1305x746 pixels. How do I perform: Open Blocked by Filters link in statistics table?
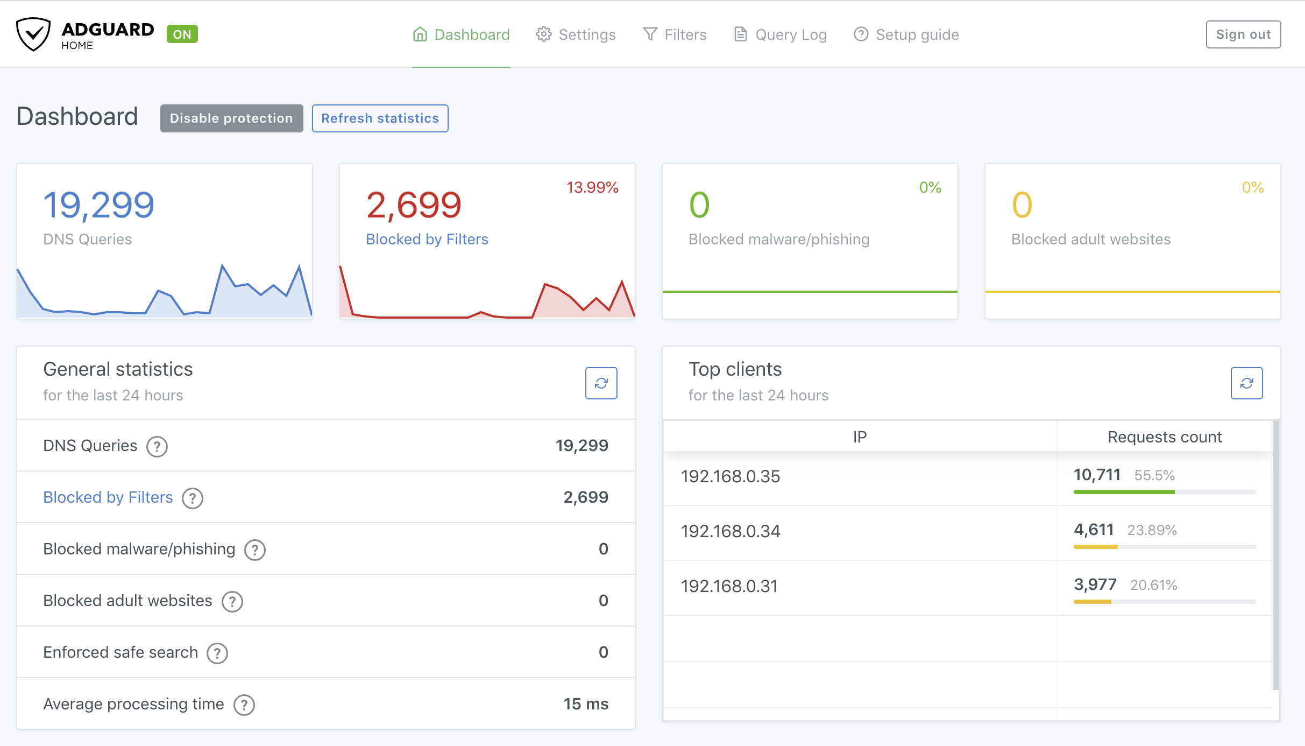108,497
